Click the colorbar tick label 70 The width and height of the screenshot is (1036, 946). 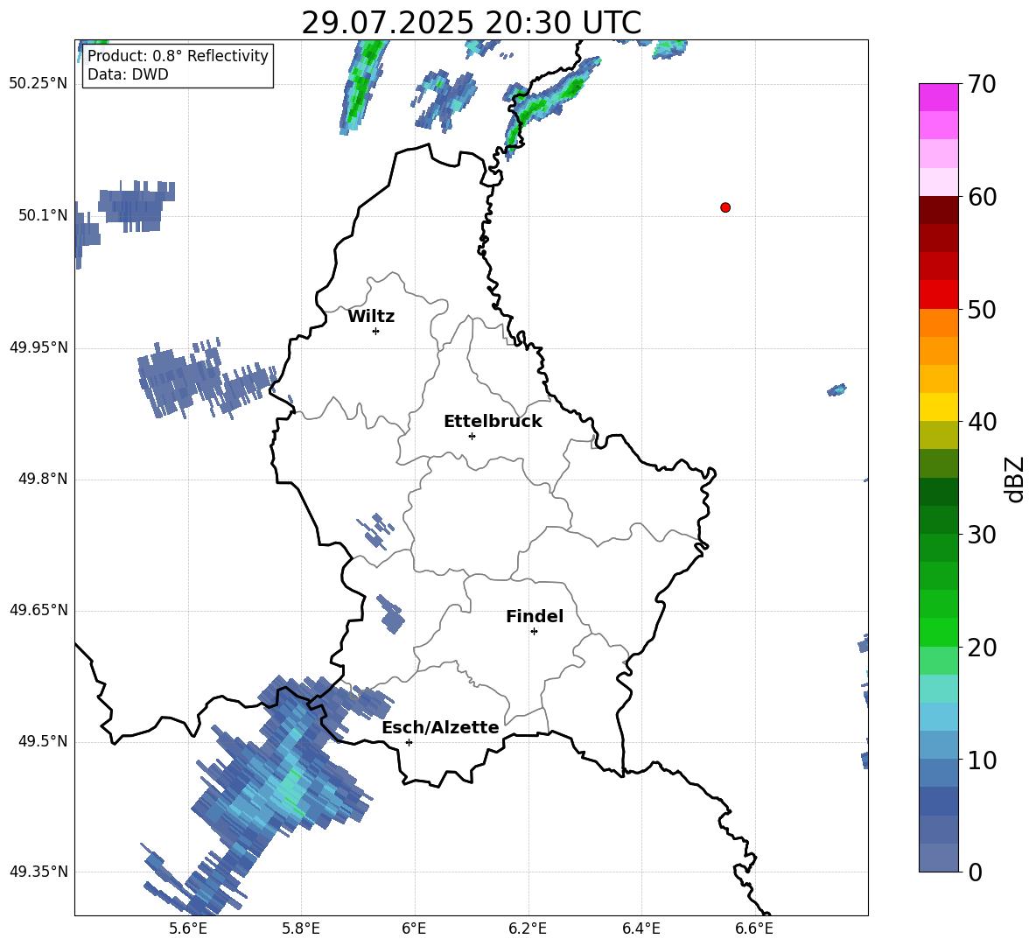point(982,85)
